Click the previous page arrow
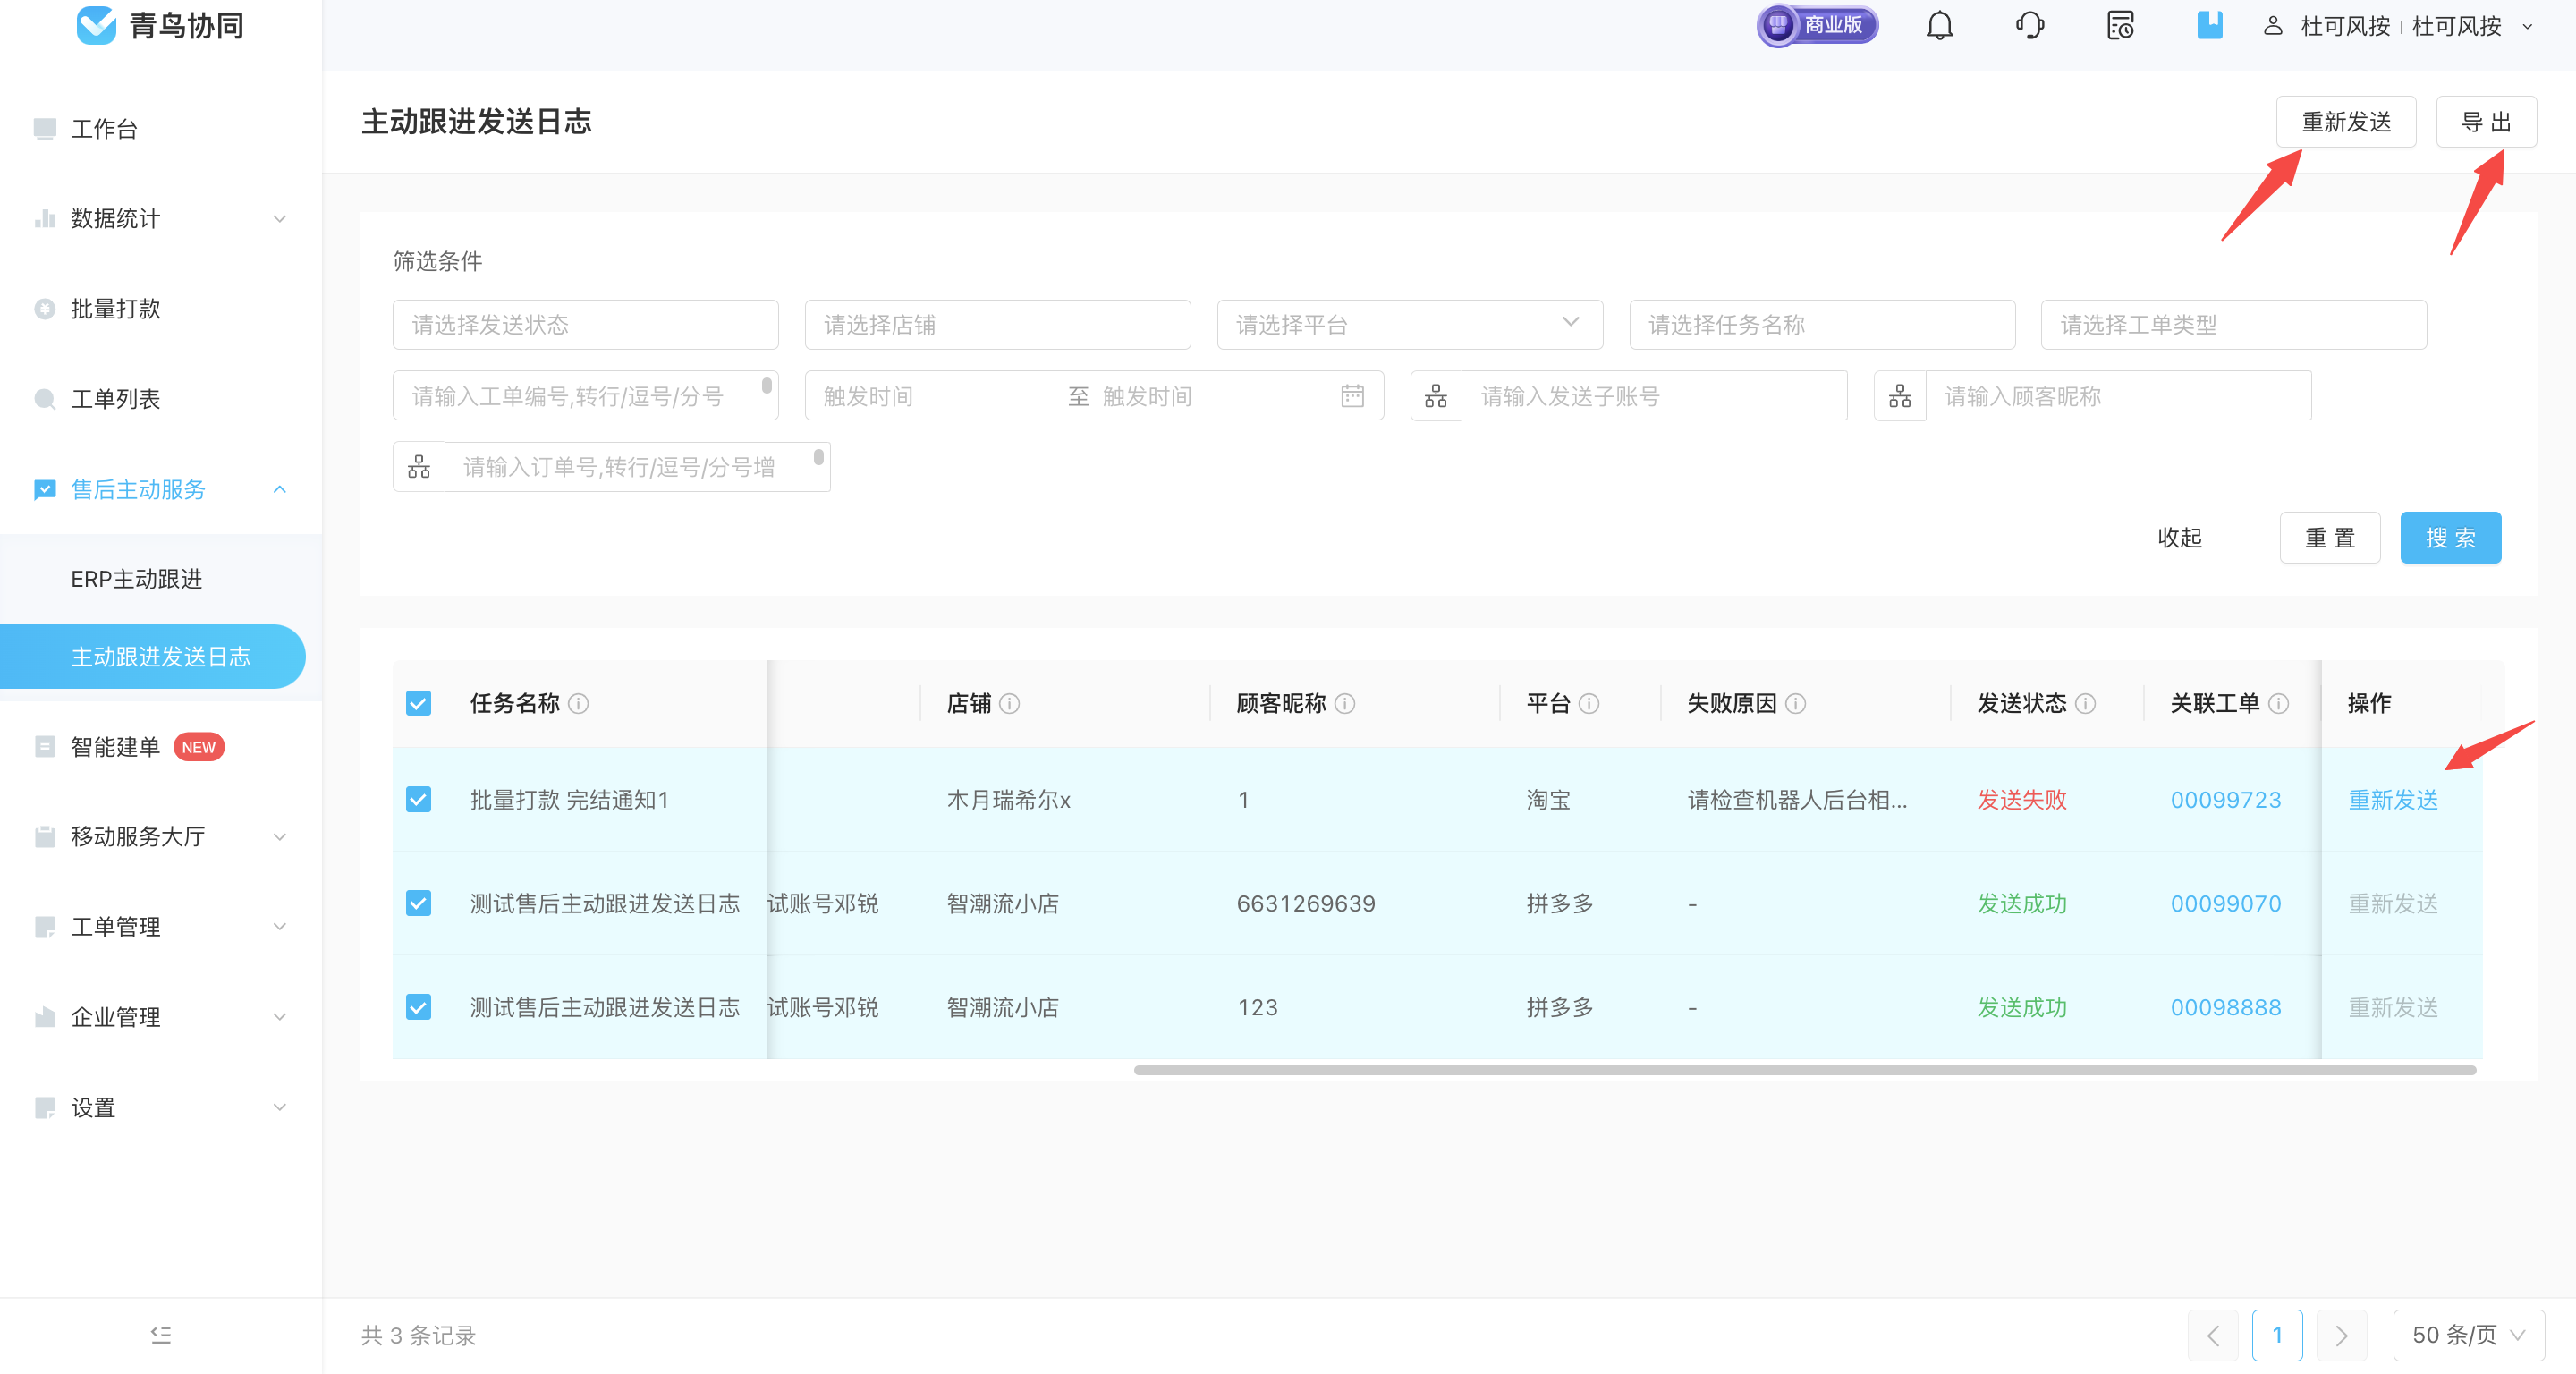 point(2213,1334)
